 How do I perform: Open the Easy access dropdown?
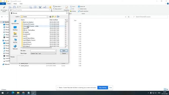click(x=58, y=9)
